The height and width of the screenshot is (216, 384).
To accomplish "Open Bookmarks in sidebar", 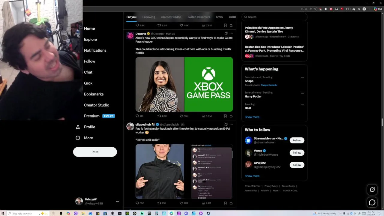I will tap(94, 94).
